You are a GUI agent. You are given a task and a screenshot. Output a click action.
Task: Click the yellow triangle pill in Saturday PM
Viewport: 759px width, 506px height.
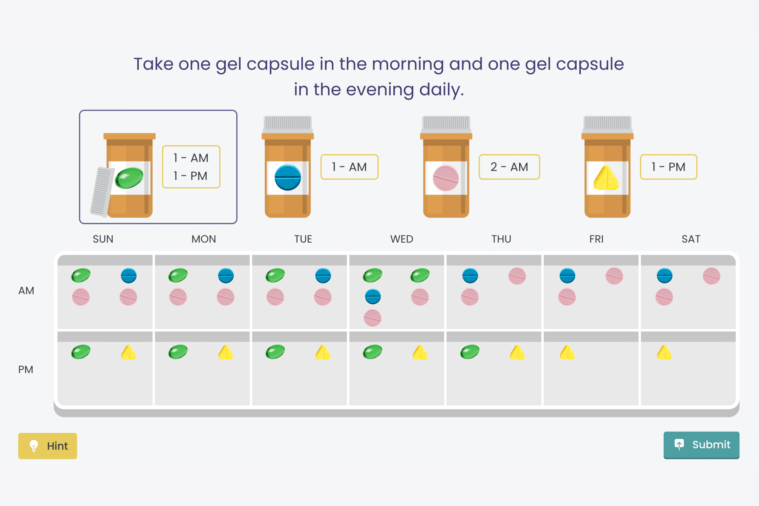[x=664, y=352]
